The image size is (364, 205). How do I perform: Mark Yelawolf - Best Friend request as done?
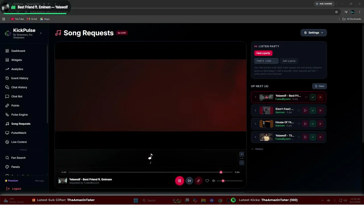[x=313, y=97]
